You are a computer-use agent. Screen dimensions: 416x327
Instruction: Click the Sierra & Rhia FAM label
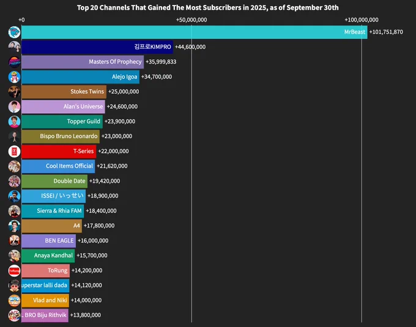tap(59, 211)
